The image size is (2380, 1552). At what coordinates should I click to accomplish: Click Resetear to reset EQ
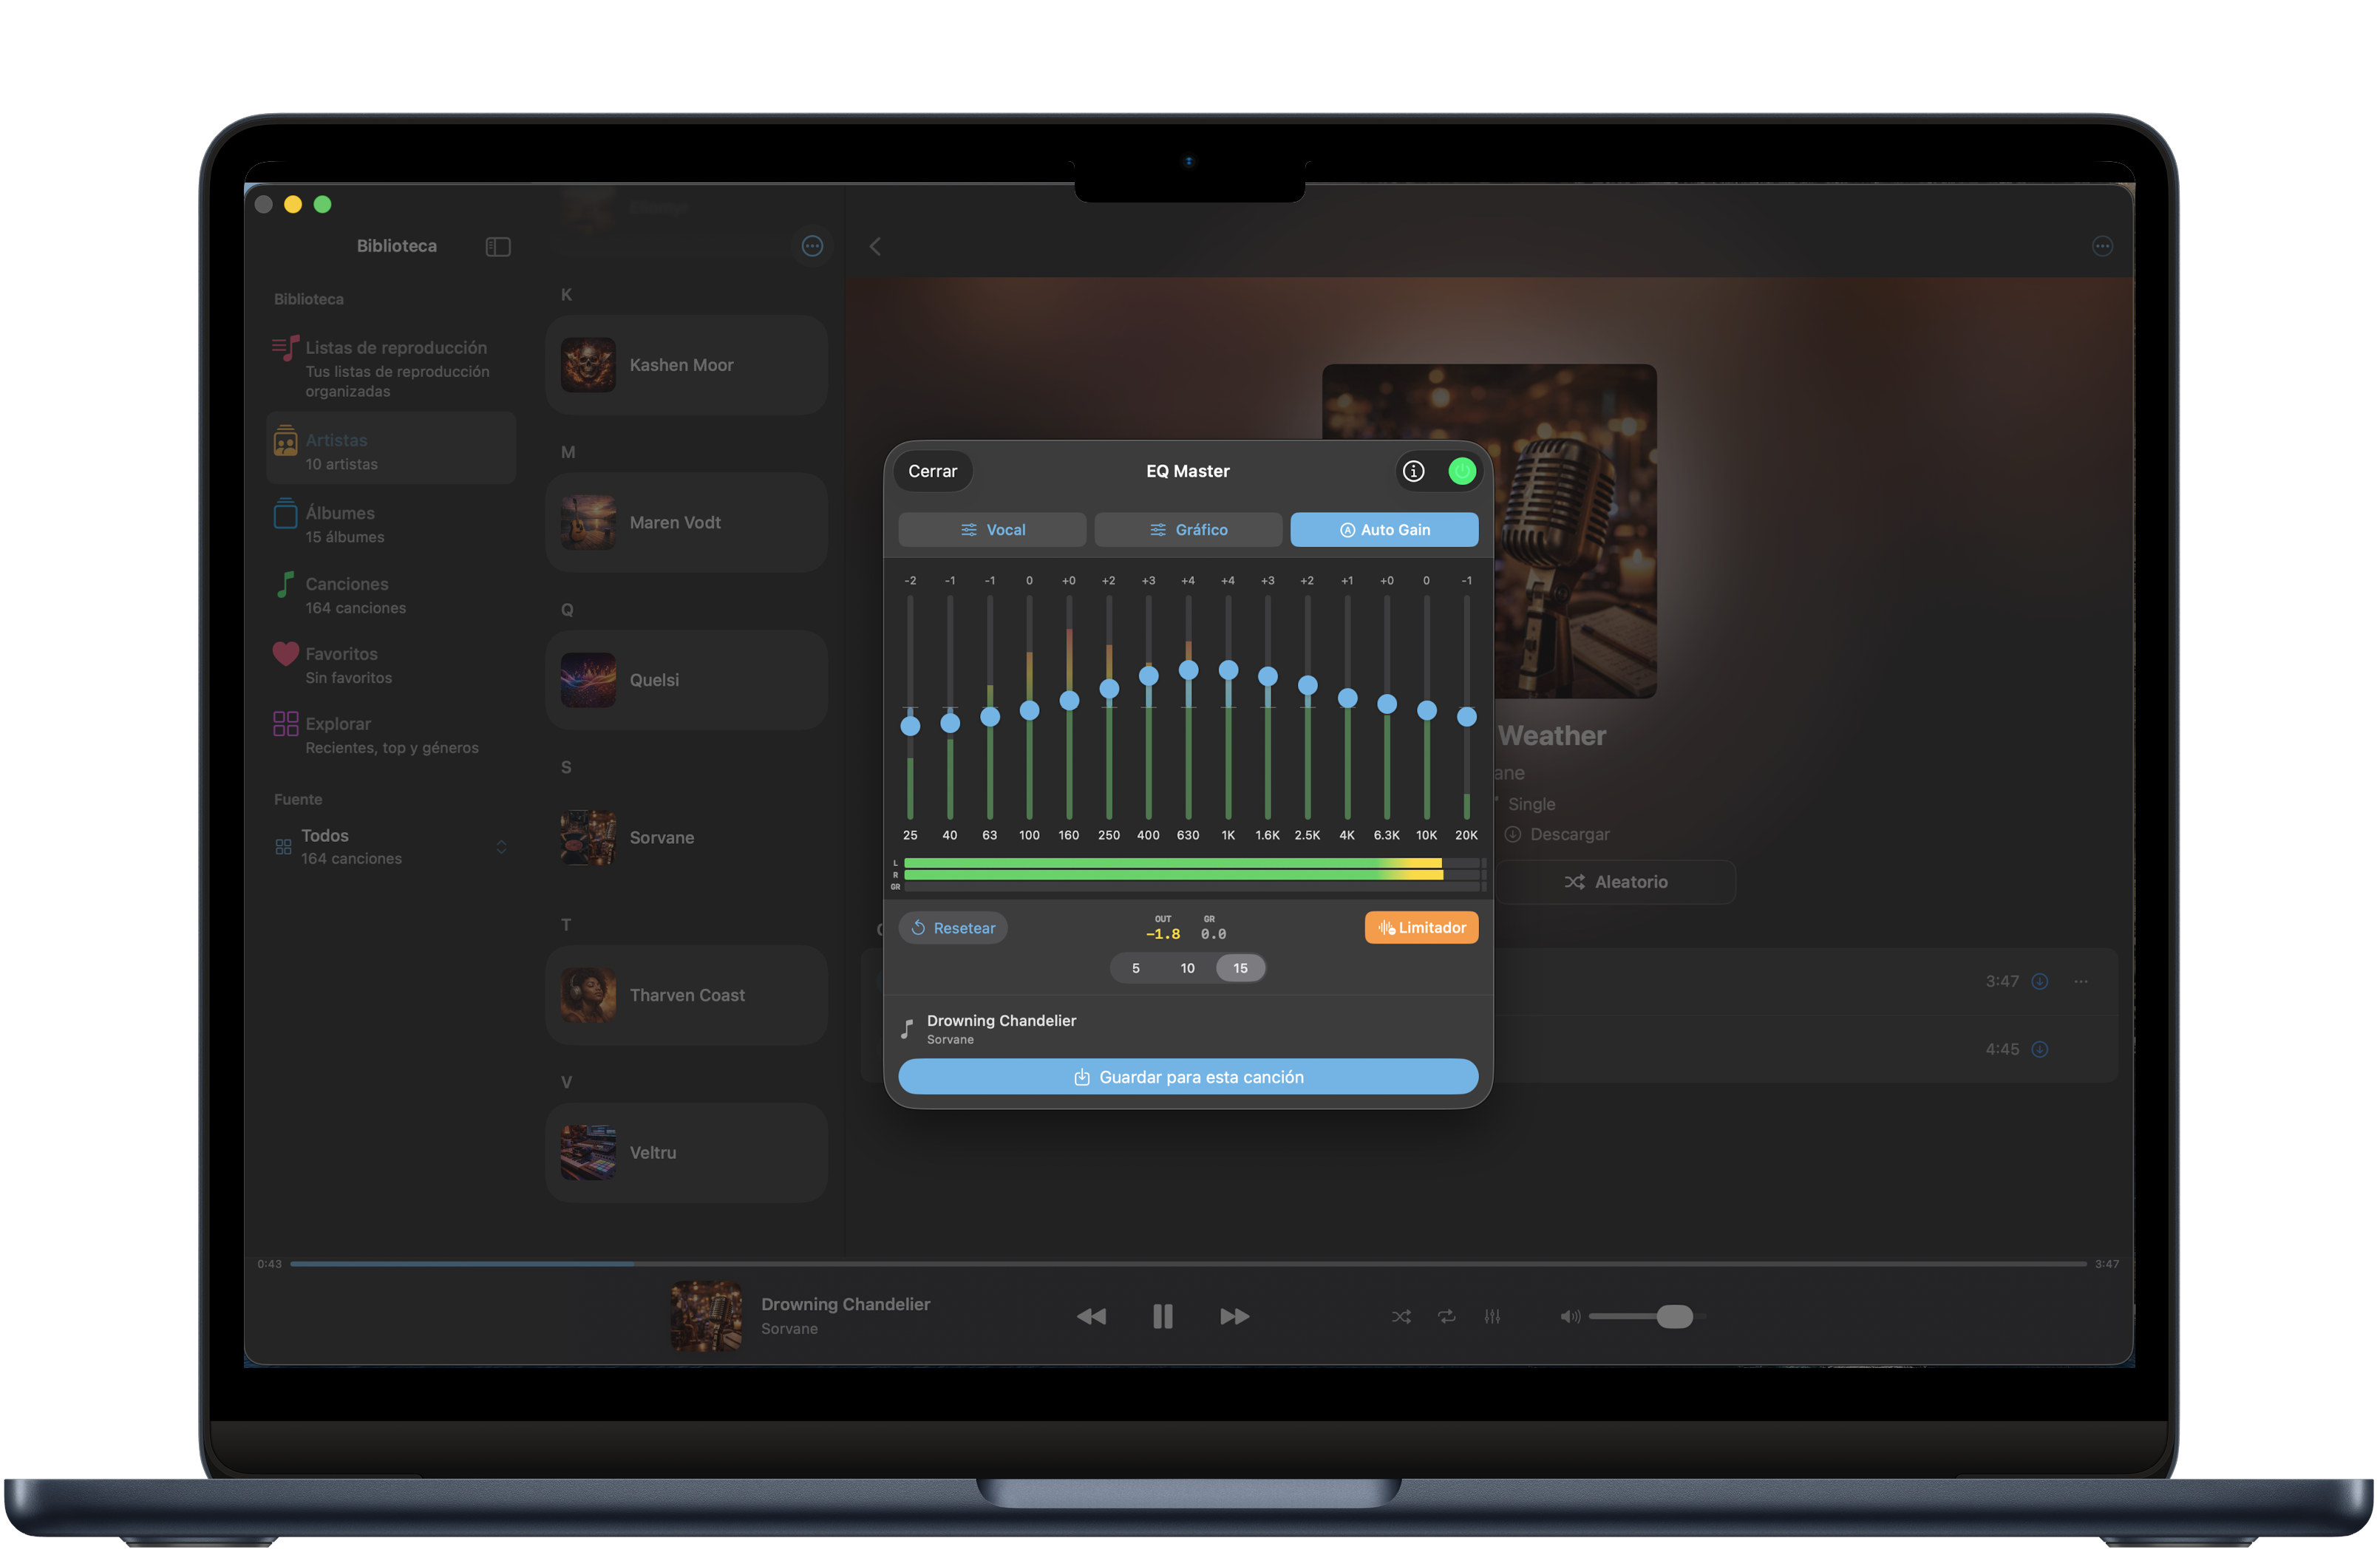click(954, 928)
